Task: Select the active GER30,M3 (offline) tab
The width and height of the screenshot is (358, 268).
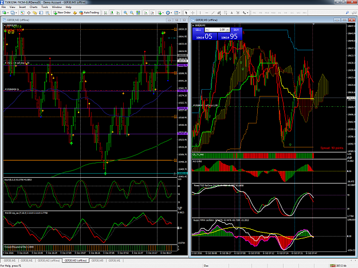Action: [x=76, y=261]
